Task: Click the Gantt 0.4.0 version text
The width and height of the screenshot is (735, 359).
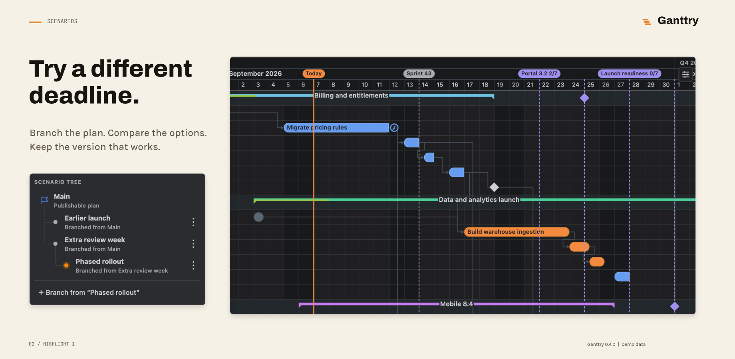Action: click(601, 344)
